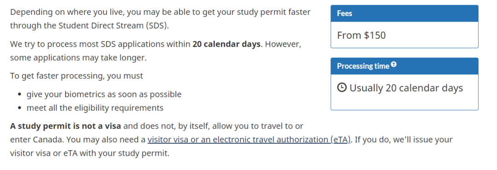Click the opening line Depending on where you live
This screenshot has height=170, width=497.
pyautogui.click(x=161, y=12)
